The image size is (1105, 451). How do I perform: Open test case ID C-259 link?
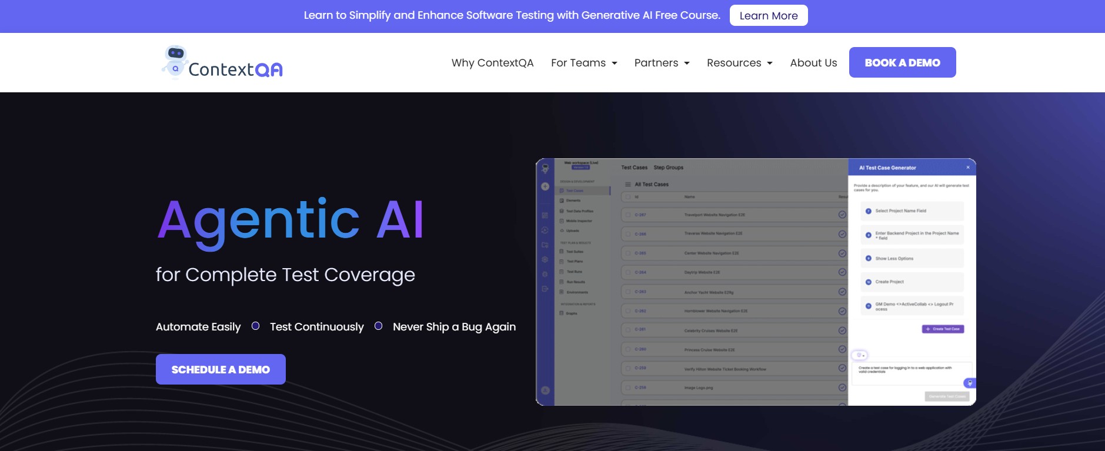[x=640, y=368]
